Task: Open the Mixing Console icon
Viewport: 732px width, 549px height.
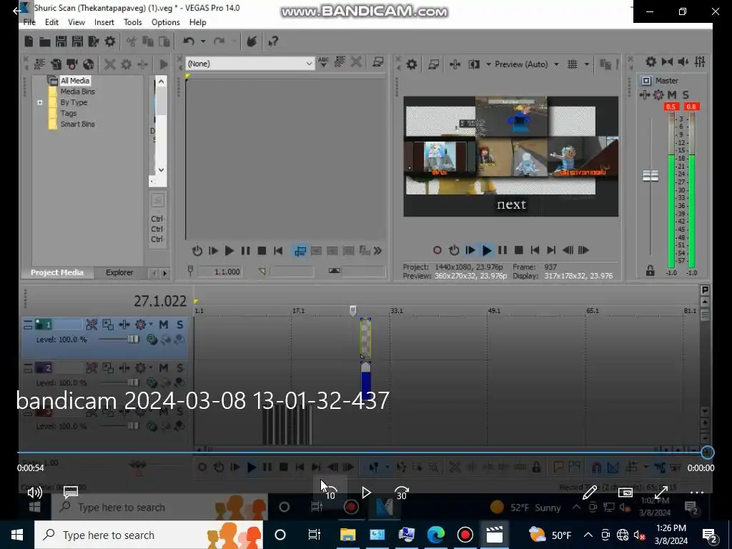Action: tap(700, 61)
